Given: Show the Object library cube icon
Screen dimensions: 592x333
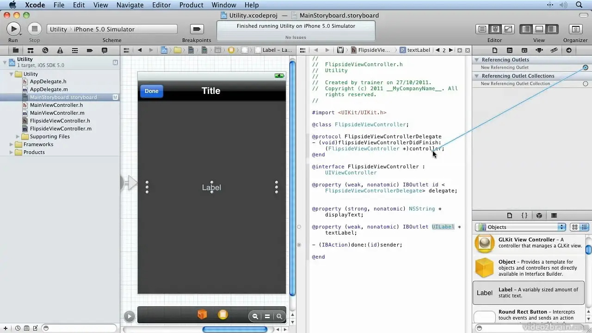Looking at the screenshot, I should pos(539,216).
